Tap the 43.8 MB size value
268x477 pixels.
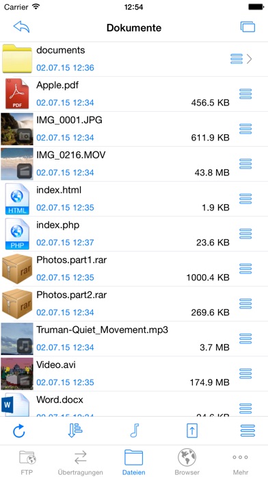point(212,173)
